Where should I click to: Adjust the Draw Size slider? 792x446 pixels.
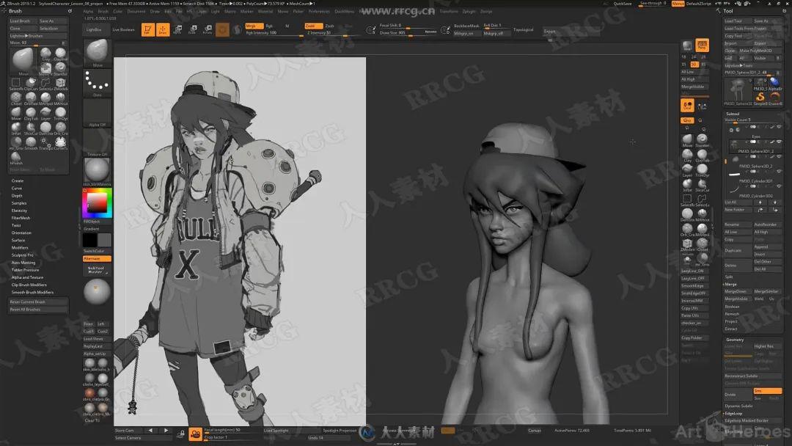click(x=408, y=33)
